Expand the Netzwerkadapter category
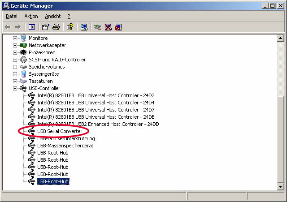Image resolution: width=287 pixels, height=202 pixels. point(15,45)
